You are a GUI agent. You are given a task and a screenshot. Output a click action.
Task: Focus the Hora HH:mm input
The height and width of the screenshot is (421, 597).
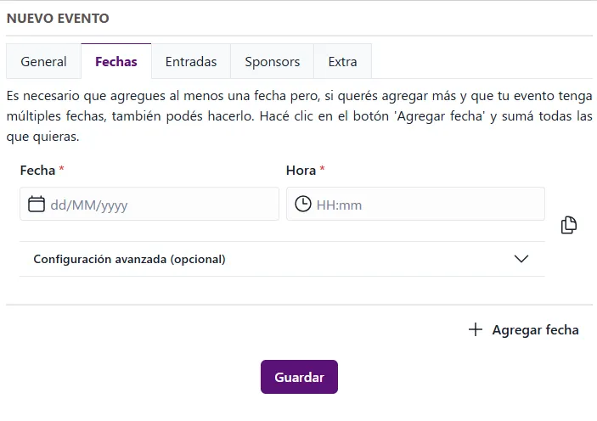tap(415, 204)
